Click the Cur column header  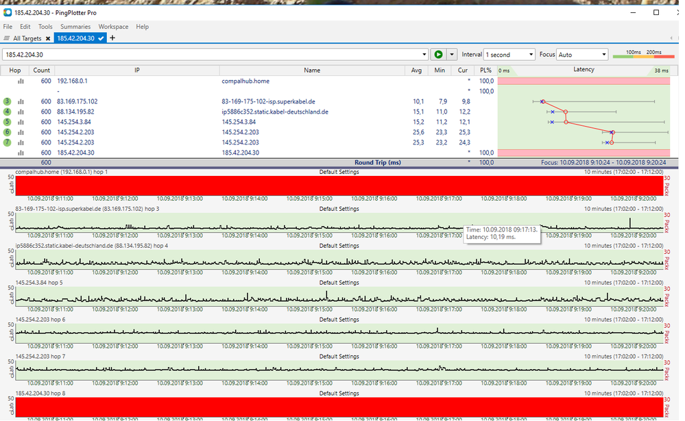tap(463, 71)
